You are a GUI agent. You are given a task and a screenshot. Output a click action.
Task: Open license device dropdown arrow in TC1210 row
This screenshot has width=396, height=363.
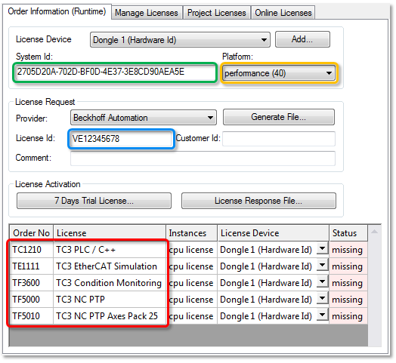tap(322, 248)
